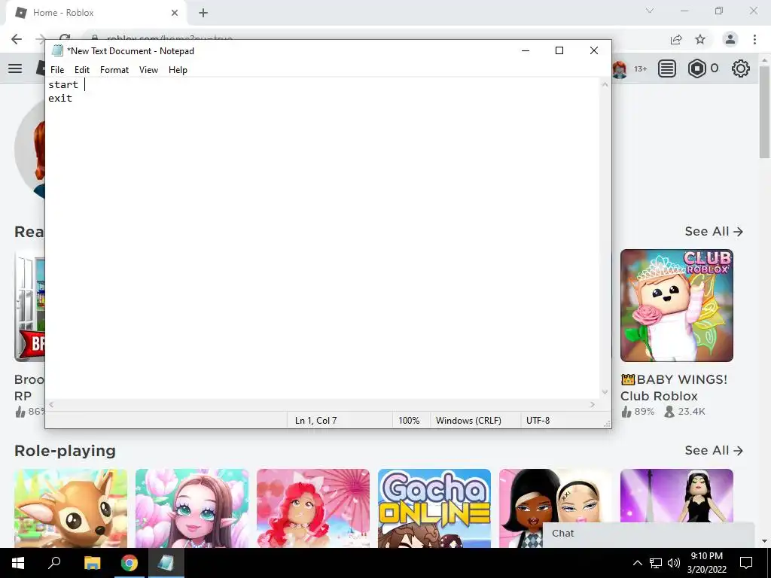771x578 pixels.
Task: Open Notepad's View menu
Action: tap(148, 70)
